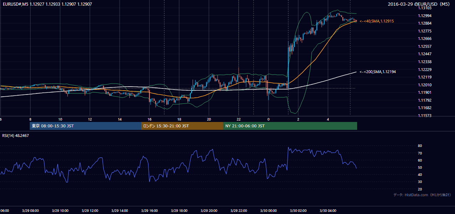Image resolution: width=455 pixels, height=214 pixels.
Task: Click hour label 18 under price chart
Action: [x=179, y=119]
